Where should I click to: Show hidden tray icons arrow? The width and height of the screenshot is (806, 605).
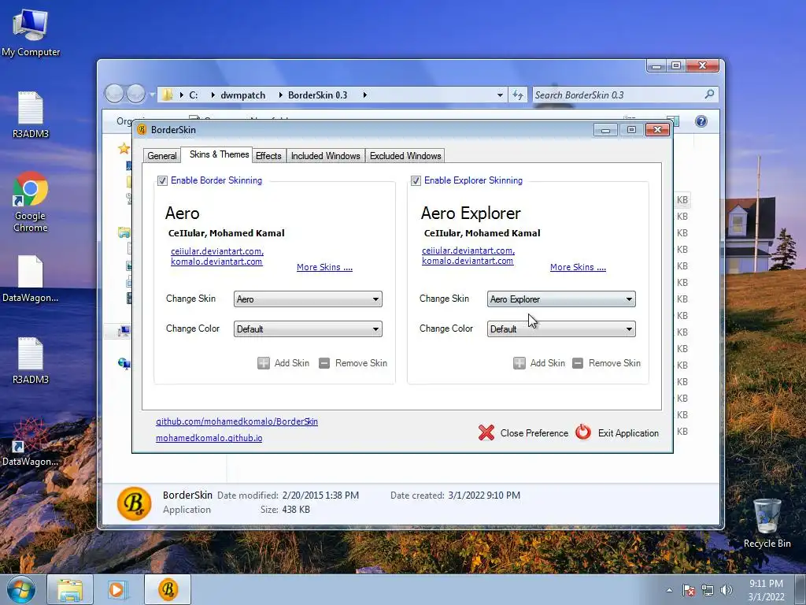pos(669,590)
